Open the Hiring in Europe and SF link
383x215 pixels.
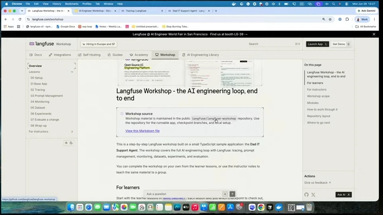[x=99, y=44]
